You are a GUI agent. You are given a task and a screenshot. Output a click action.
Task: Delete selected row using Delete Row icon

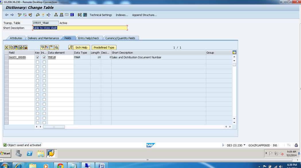(x=26, y=47)
